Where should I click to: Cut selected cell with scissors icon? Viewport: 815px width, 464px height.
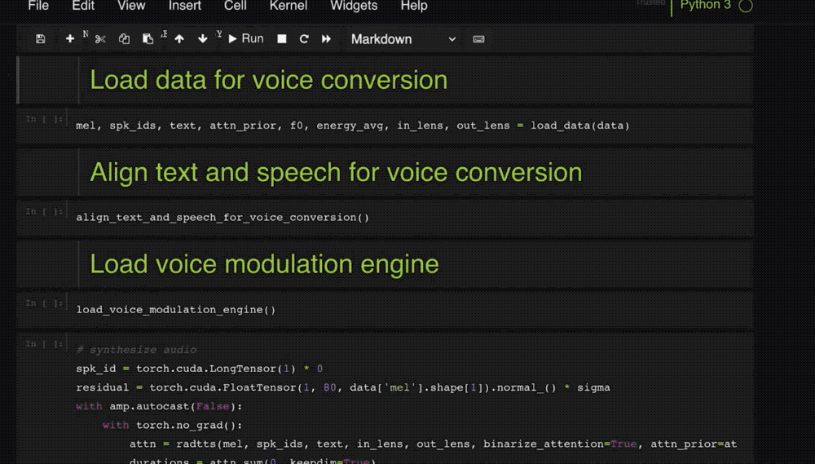coord(100,39)
